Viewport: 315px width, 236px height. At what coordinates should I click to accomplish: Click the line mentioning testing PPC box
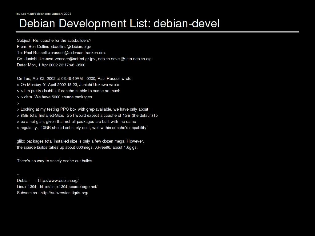click(x=82, y=109)
